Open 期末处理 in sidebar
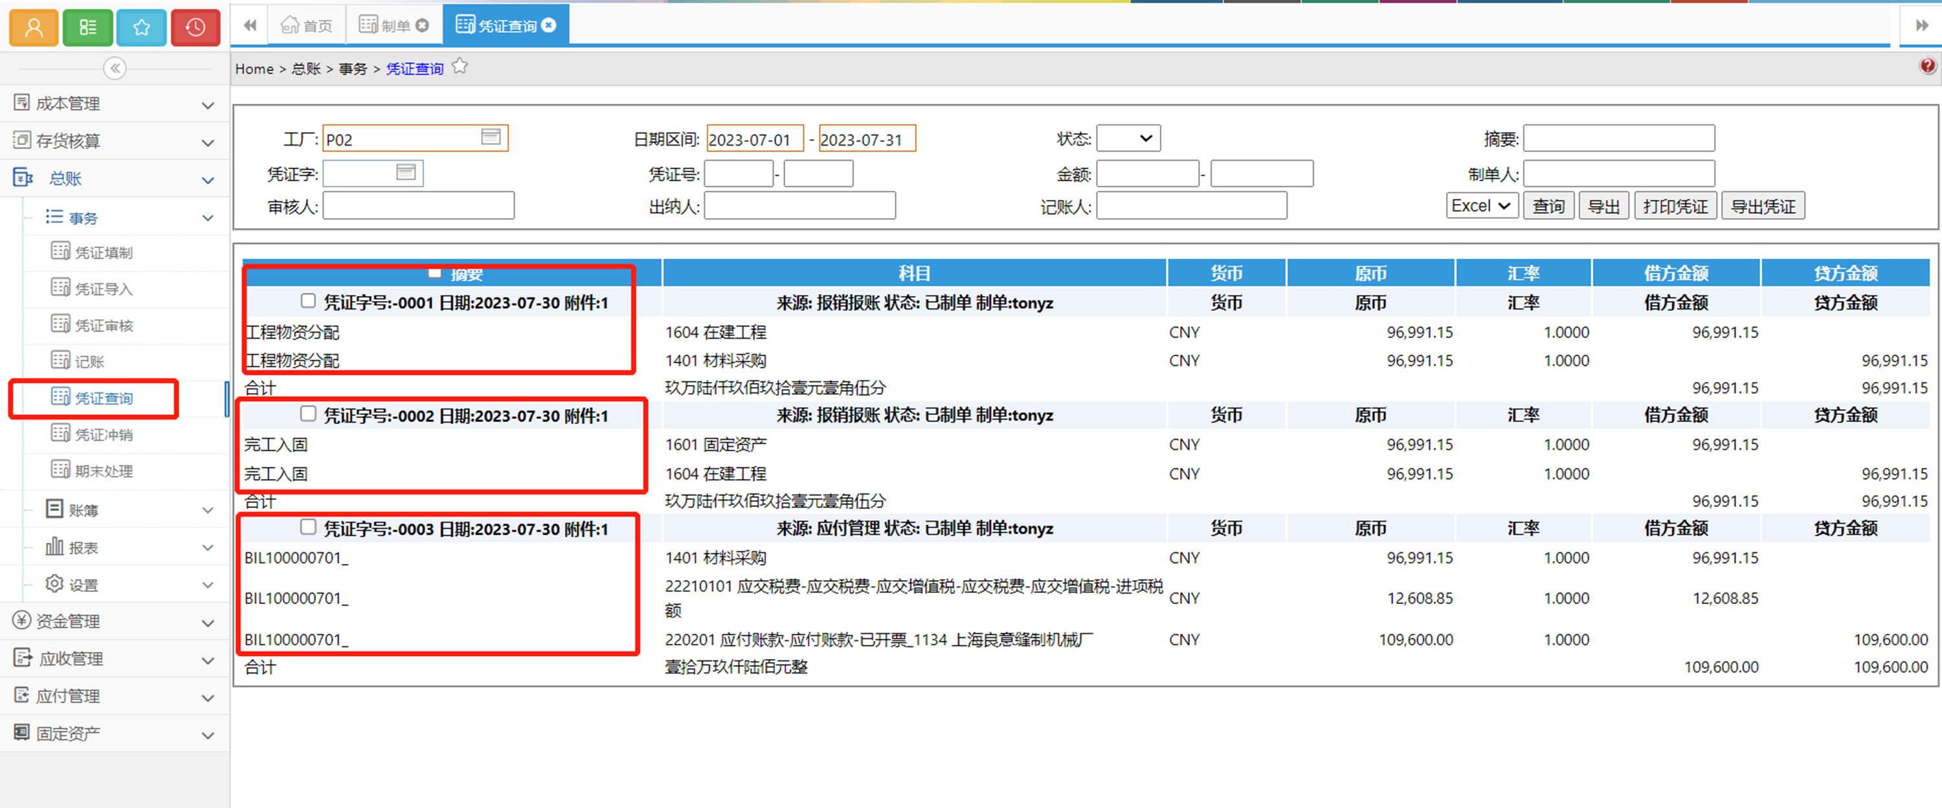Image resolution: width=1942 pixels, height=808 pixels. pyautogui.click(x=104, y=471)
